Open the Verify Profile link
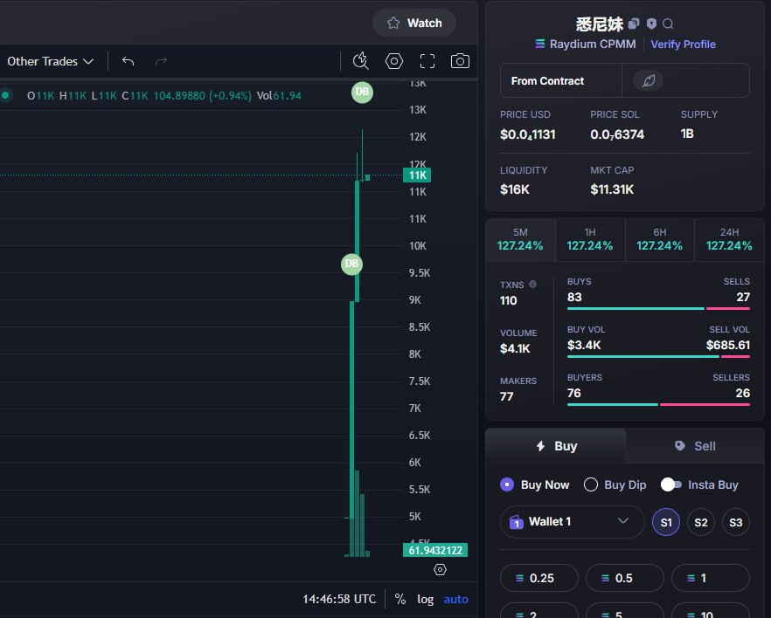The height and width of the screenshot is (618, 771). (x=683, y=45)
